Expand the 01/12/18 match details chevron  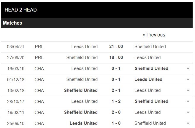pos(188,79)
